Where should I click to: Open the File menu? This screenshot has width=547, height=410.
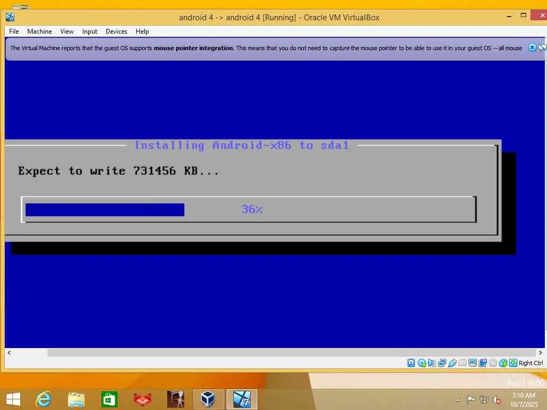point(14,31)
